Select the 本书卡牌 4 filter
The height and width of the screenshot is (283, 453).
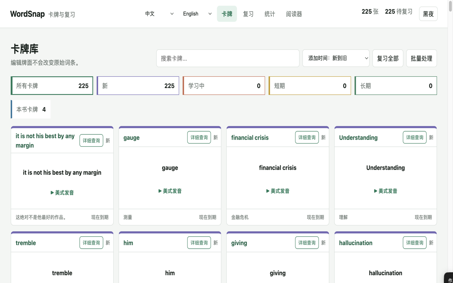31,109
